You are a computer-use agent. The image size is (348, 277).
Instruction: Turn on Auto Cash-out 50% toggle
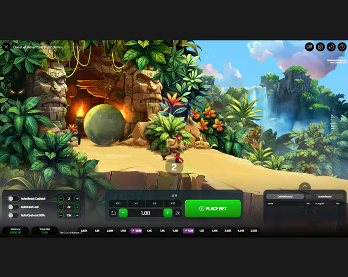pyautogui.click(x=13, y=215)
